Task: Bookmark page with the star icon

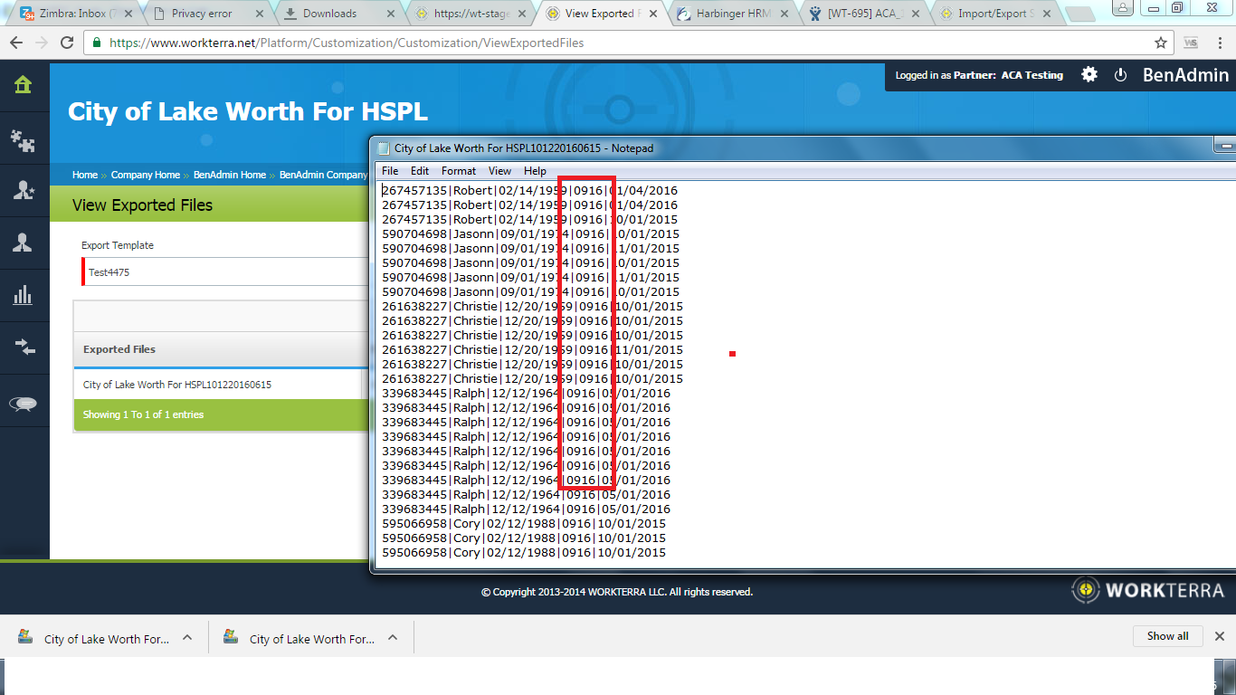Action: click(1161, 43)
